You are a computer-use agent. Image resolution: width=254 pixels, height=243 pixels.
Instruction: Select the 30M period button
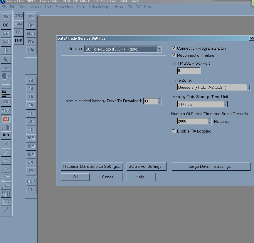[31, 138]
